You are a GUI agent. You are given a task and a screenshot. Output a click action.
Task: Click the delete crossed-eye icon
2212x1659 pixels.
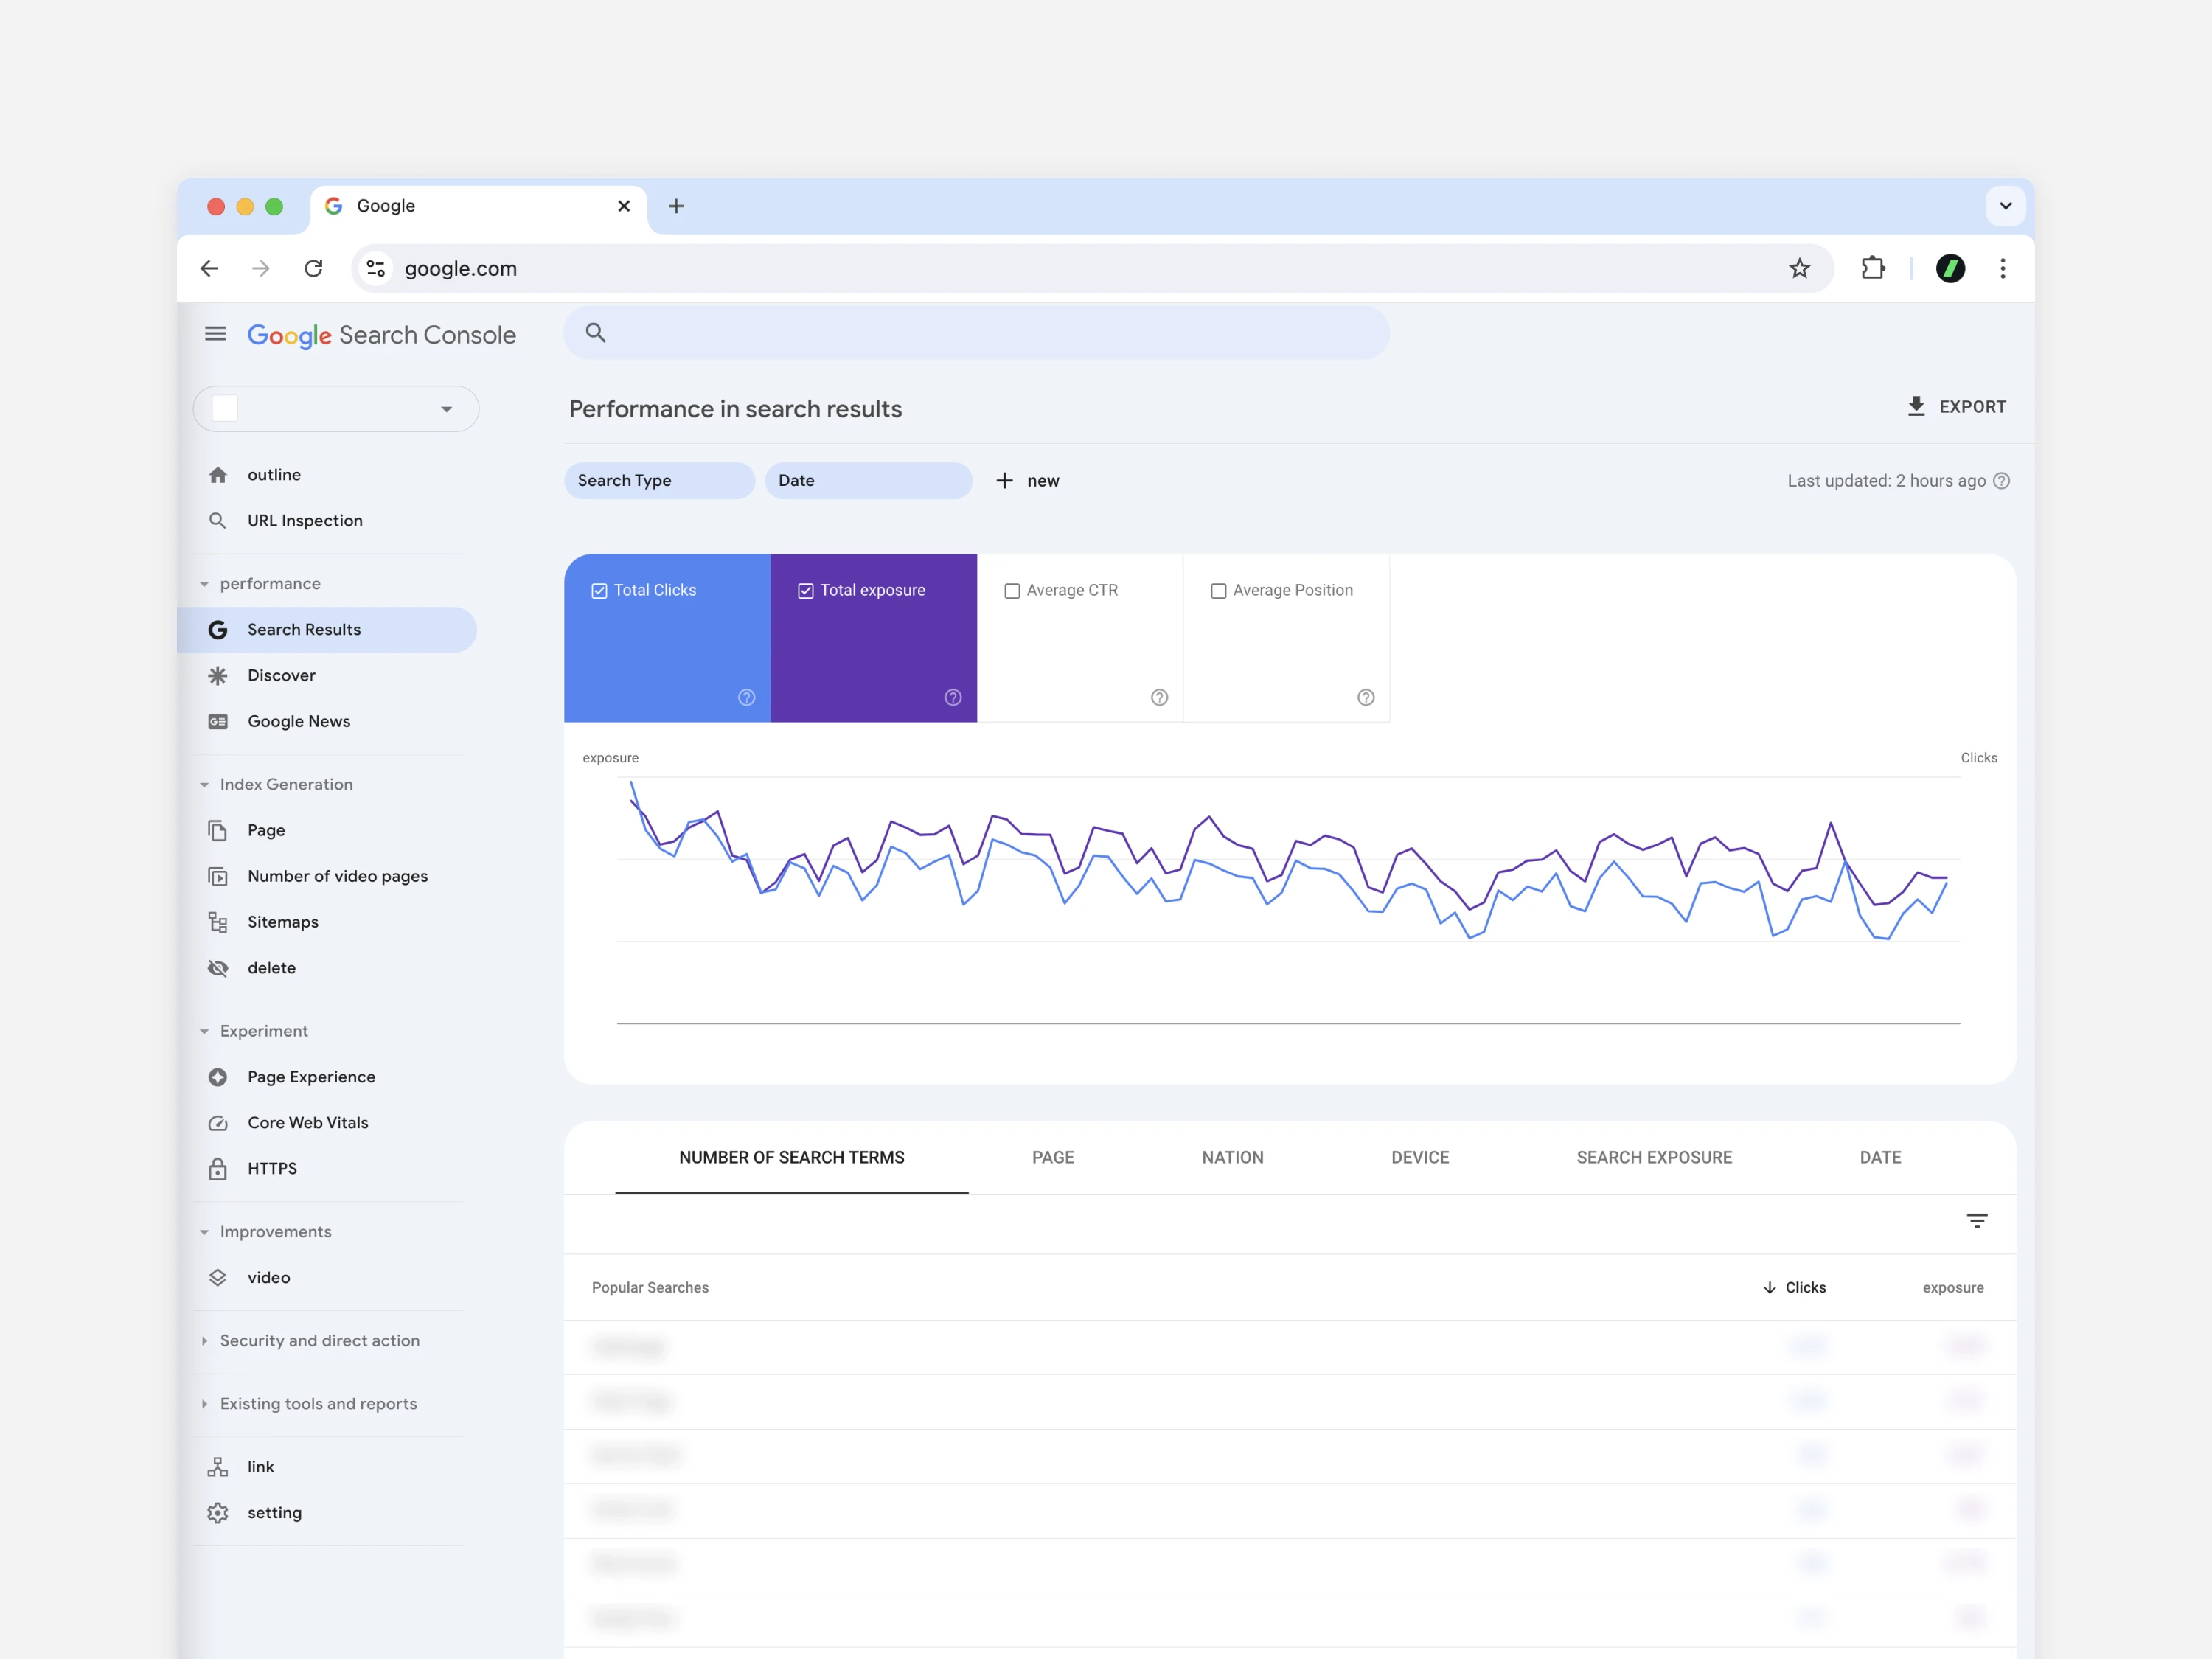(218, 969)
